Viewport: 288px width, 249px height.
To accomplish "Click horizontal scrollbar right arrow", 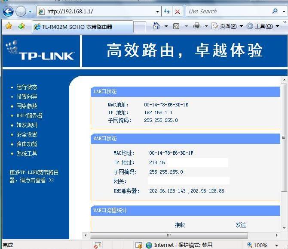I will pos(277,235).
